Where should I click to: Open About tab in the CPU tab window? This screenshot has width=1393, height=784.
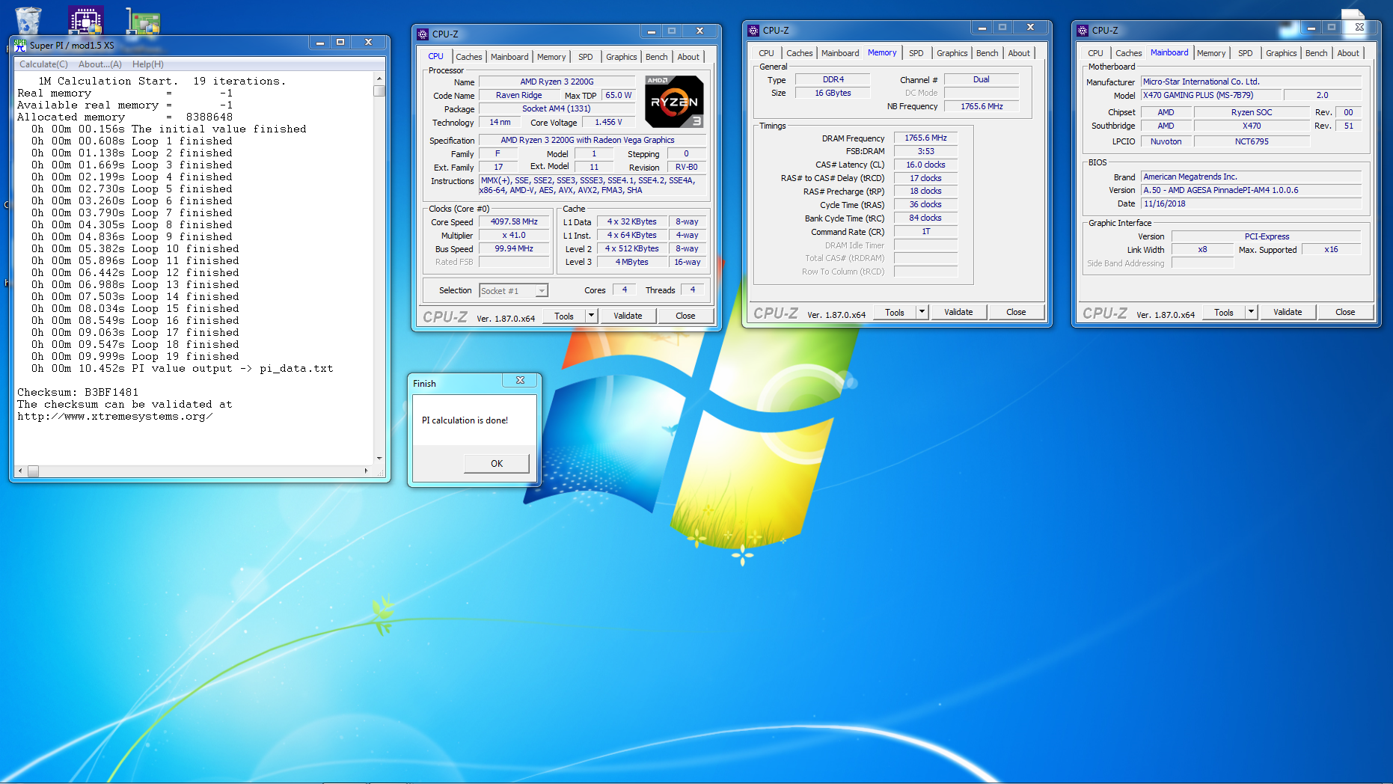[x=688, y=57]
